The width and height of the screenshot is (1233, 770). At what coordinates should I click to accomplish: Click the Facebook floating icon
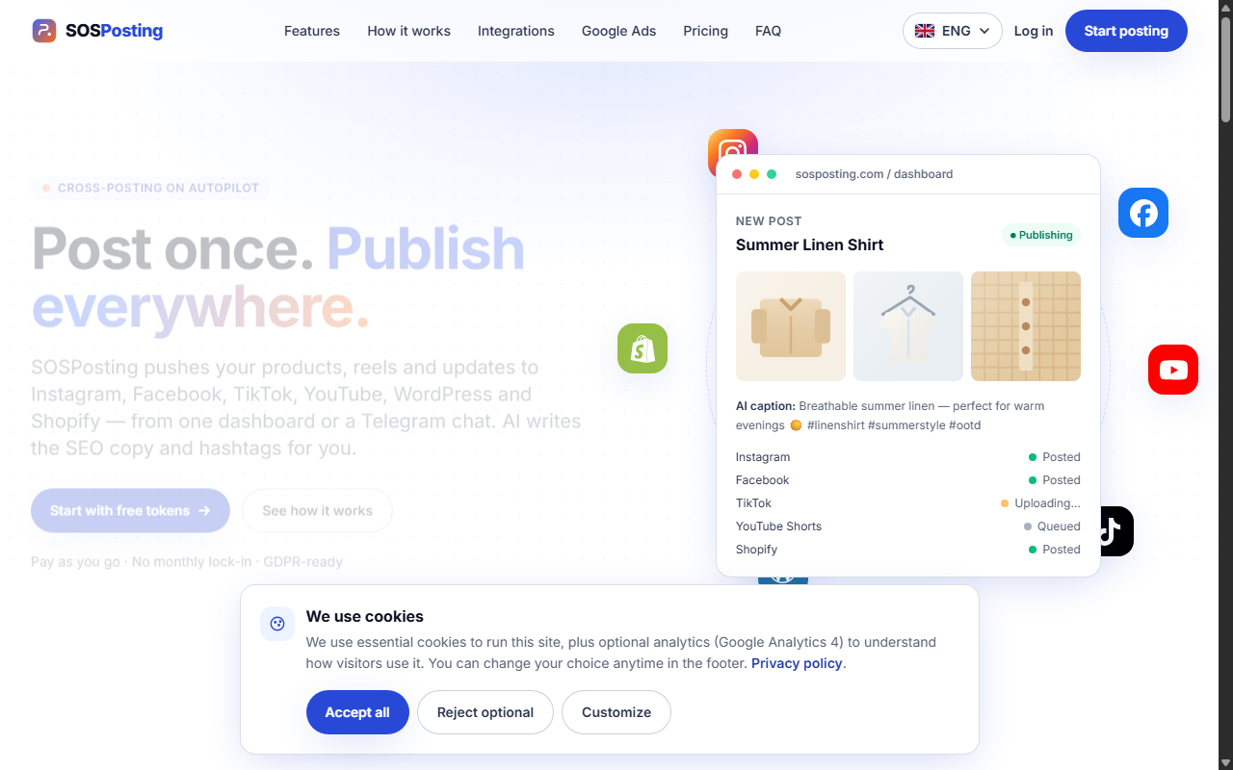coord(1143,213)
